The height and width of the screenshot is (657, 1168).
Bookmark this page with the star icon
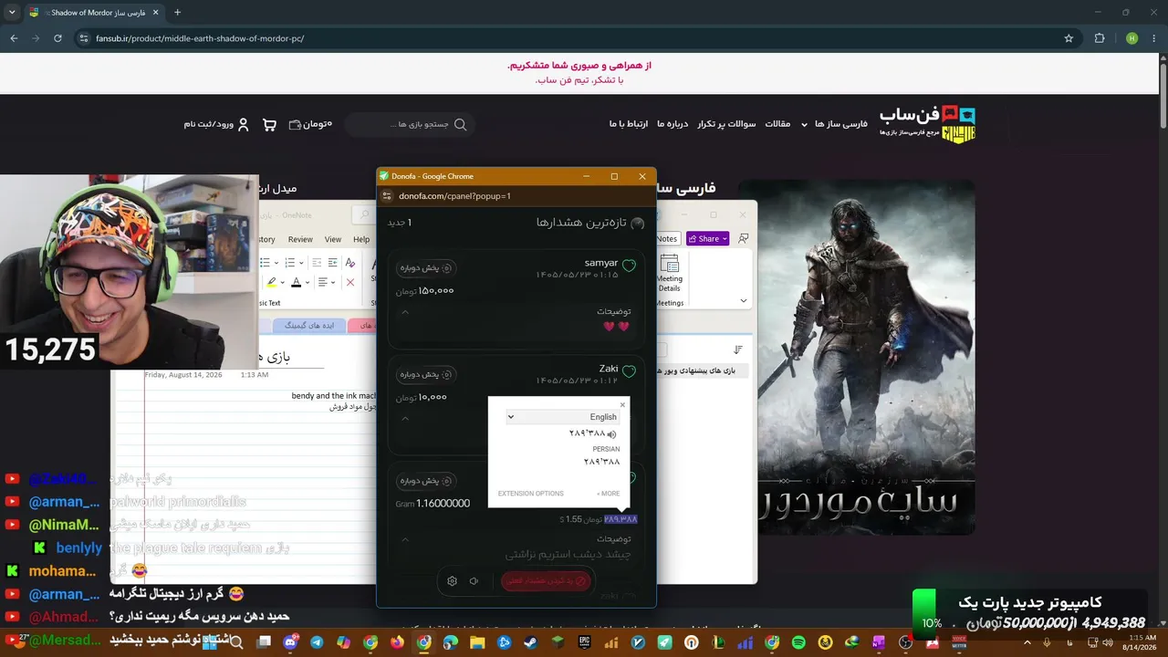(x=1069, y=38)
